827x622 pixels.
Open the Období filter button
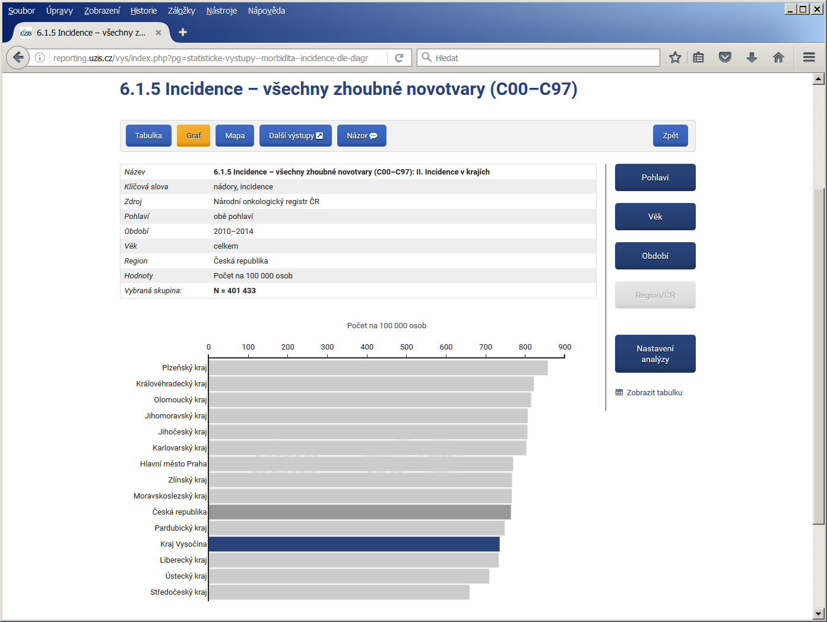(655, 256)
